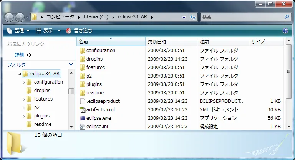Select the eclipse.exe file name
The image size is (295, 160).
pyautogui.click(x=99, y=118)
